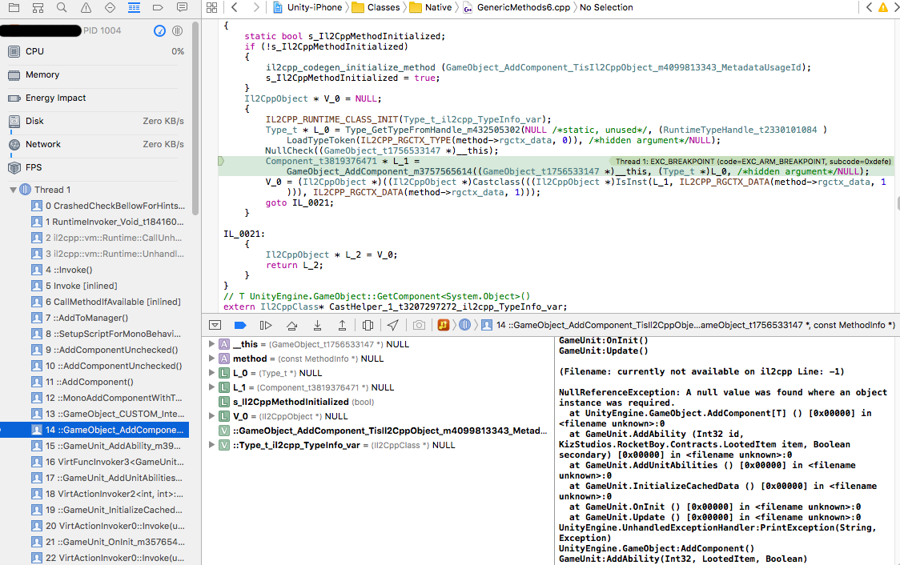Open the Breakpoint navigator
900x565 pixels.
coord(156,7)
